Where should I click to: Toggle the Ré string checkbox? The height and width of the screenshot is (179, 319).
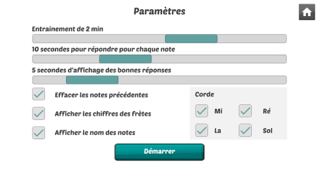pos(245,111)
